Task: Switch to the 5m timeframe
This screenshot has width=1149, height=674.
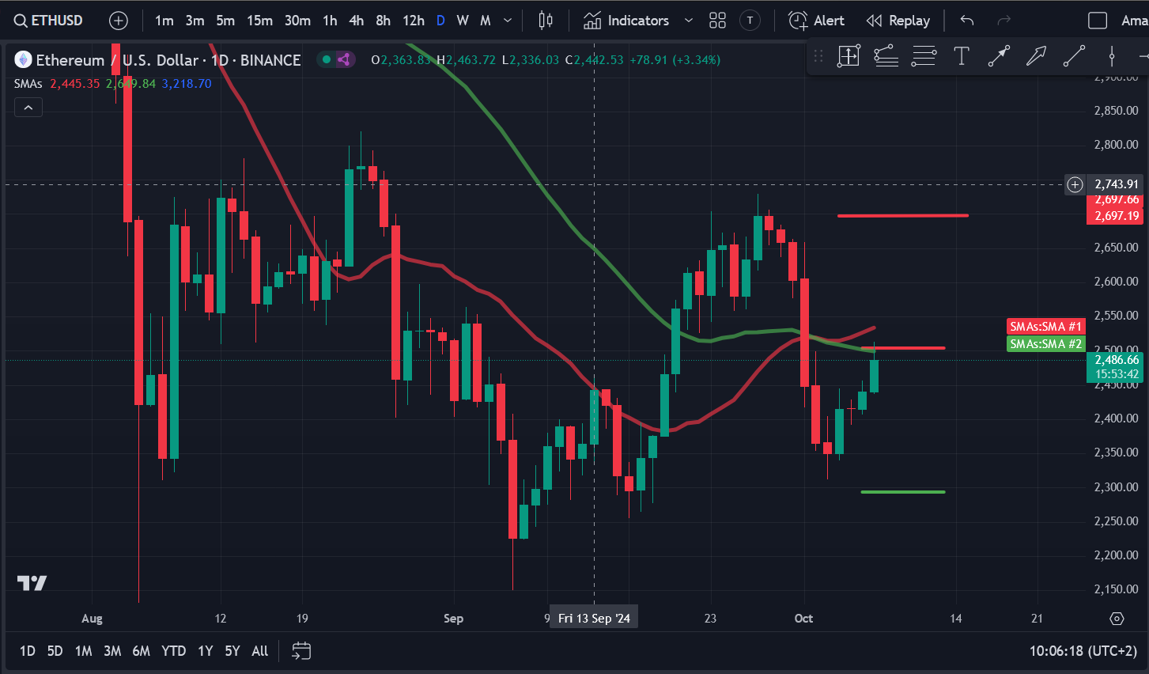Action: click(x=225, y=21)
